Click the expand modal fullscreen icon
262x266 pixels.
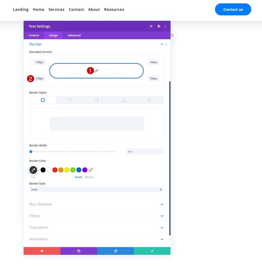(x=151, y=26)
